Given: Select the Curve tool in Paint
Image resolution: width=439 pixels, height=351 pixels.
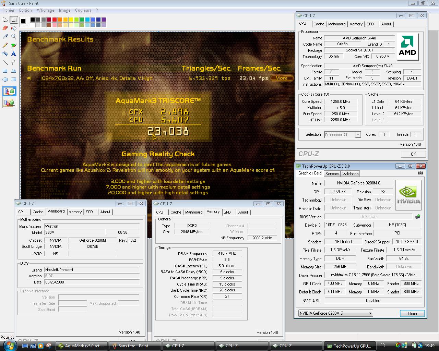Looking at the screenshot, I should (x=14, y=62).
